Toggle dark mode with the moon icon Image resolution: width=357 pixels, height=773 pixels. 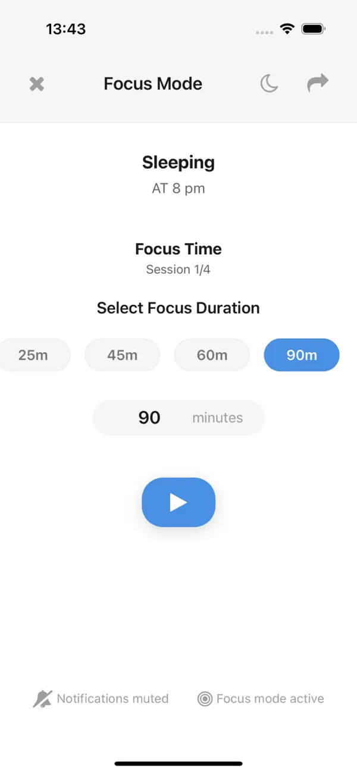[269, 83]
